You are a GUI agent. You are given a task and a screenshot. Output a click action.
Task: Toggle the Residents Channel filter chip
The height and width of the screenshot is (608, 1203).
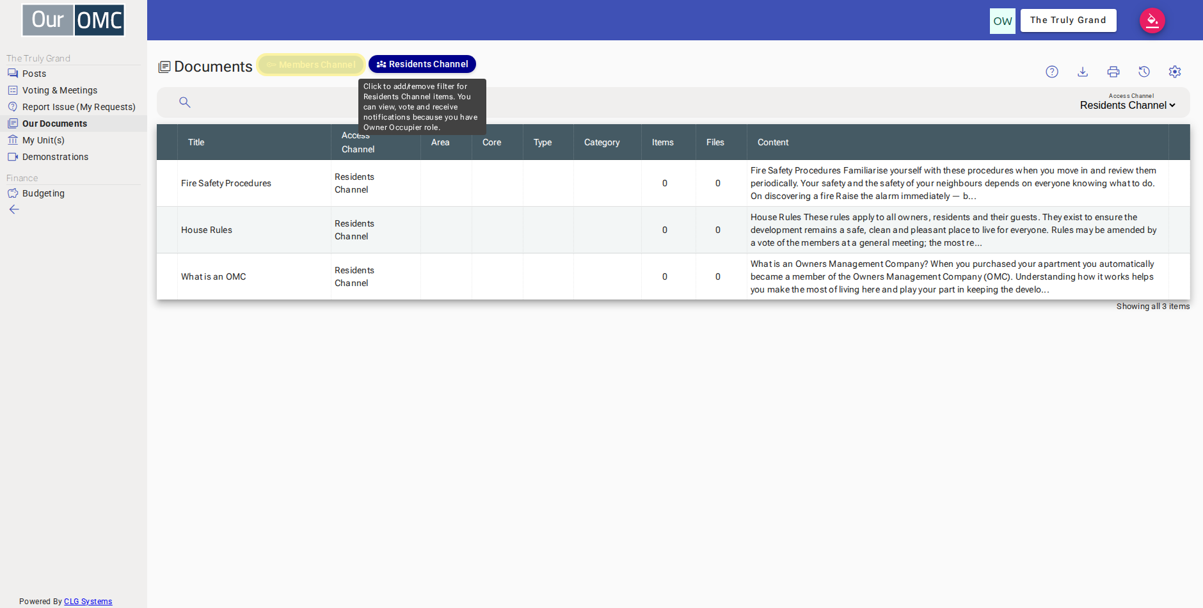(422, 64)
